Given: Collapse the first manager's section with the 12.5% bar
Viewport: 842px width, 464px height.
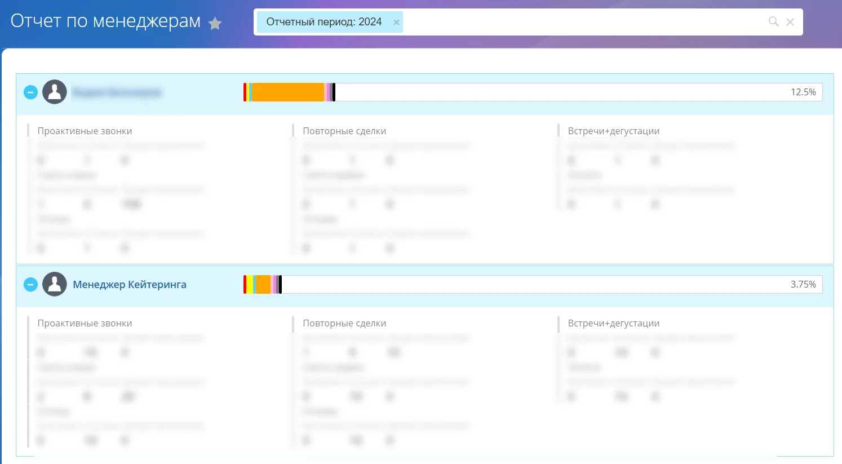Looking at the screenshot, I should click(x=31, y=92).
